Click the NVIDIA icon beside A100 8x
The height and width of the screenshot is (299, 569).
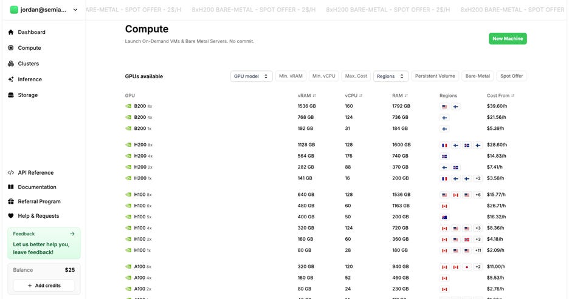tap(128, 267)
